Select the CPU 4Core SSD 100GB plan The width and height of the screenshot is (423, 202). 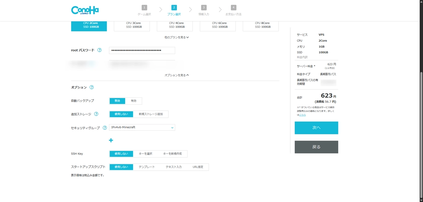point(175,25)
